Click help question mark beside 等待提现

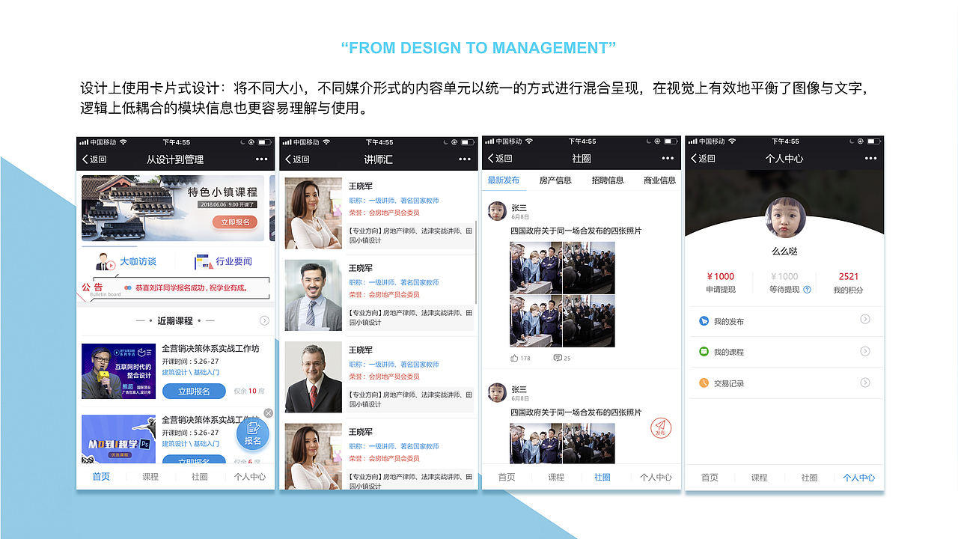[807, 290]
